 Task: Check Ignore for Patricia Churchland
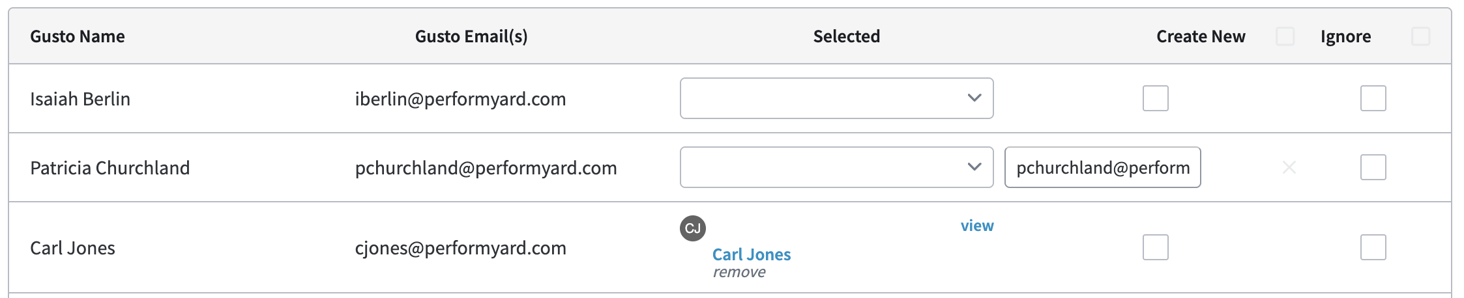click(1373, 167)
